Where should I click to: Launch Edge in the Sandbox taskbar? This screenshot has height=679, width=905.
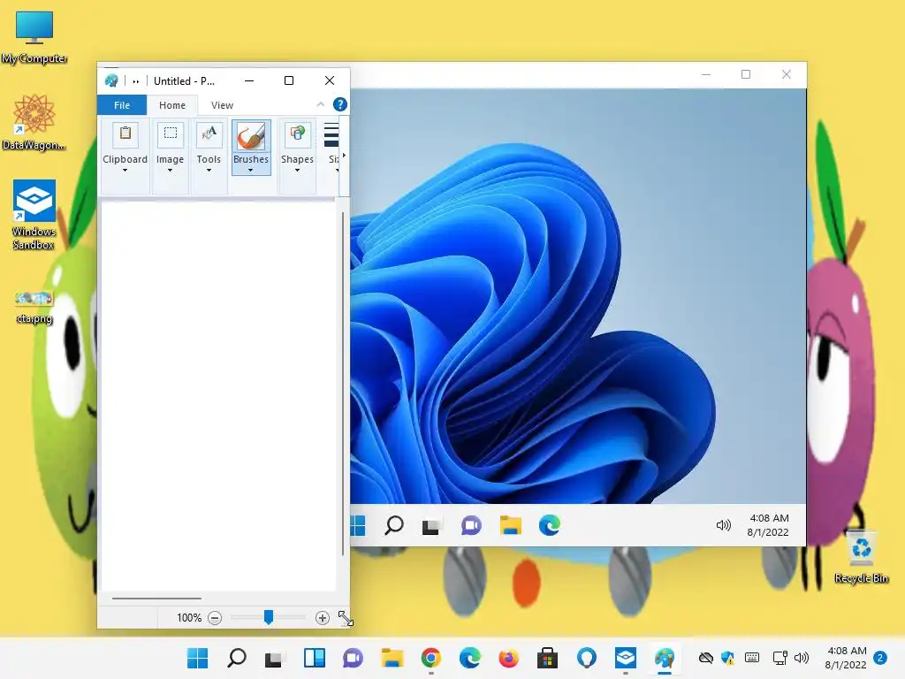(550, 525)
